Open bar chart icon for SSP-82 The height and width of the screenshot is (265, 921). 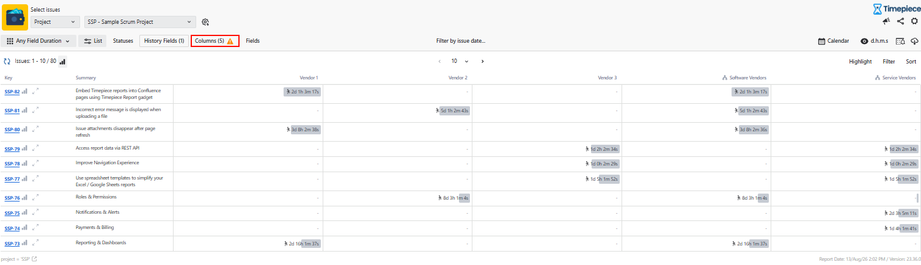click(25, 92)
